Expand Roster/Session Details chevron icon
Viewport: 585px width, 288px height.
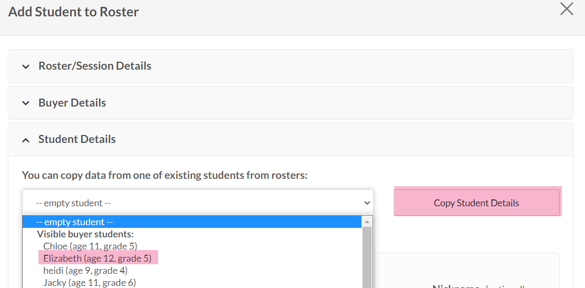click(x=25, y=66)
